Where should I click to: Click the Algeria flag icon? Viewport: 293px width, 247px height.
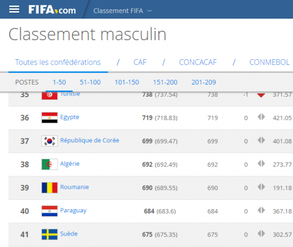[49, 164]
